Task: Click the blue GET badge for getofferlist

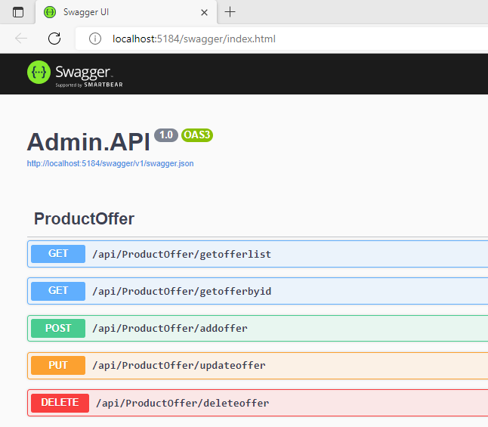Action: pyautogui.click(x=58, y=254)
